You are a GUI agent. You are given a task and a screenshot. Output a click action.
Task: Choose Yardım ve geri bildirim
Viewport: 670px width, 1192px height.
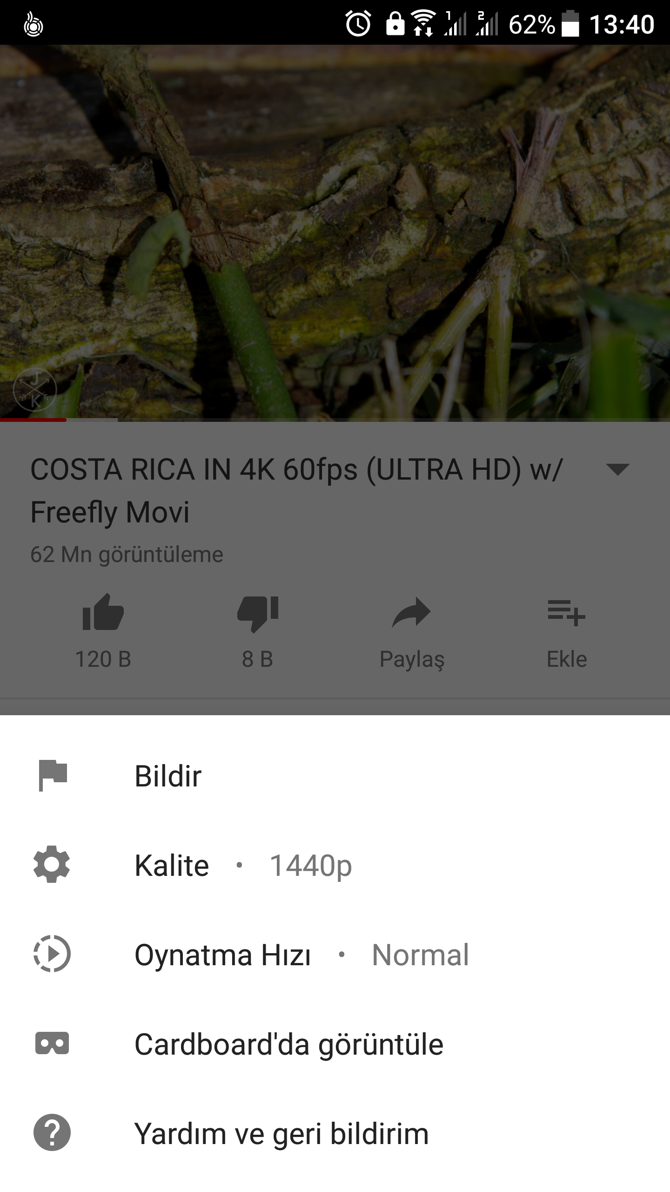click(335, 1133)
